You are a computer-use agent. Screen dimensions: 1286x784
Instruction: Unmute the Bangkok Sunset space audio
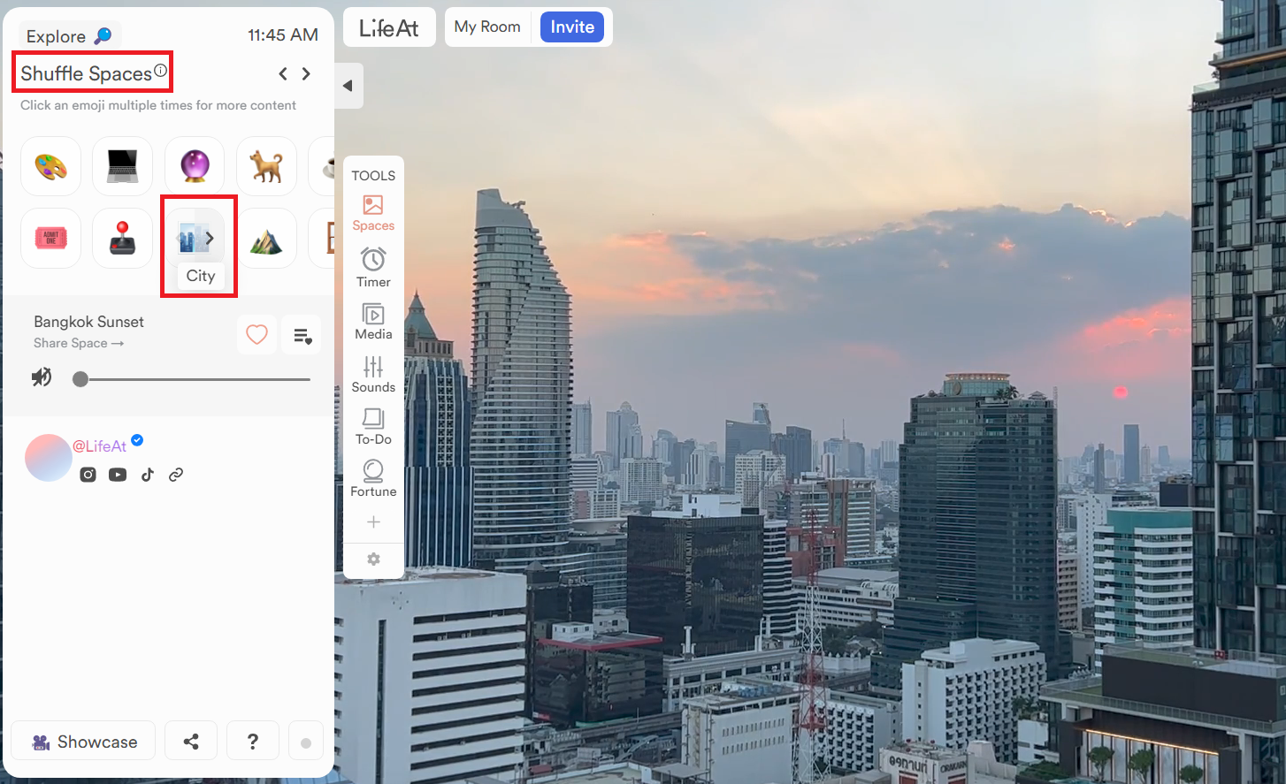(41, 377)
